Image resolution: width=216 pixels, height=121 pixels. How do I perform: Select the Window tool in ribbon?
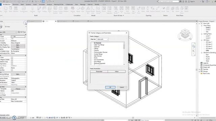pyautogui.click(x=16, y=9)
